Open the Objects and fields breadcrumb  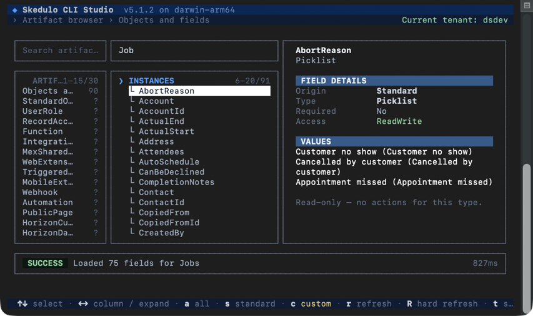point(164,20)
